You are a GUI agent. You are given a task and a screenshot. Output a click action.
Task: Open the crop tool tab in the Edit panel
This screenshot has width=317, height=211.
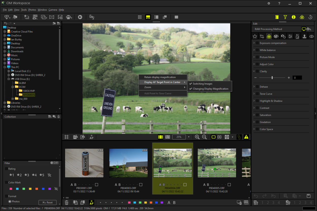coord(262,36)
